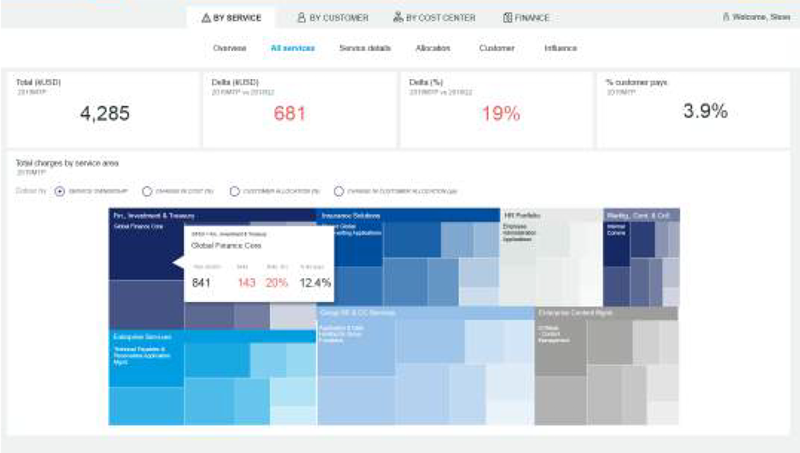Select the Customer Allocation (%) radio button
Viewport: 800px width, 453px height.
pos(234,192)
